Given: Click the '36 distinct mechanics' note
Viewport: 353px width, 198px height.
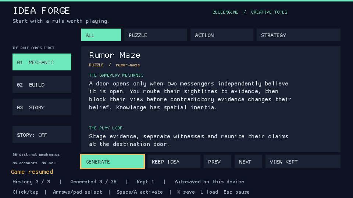Looking at the screenshot, I should tap(36, 154).
